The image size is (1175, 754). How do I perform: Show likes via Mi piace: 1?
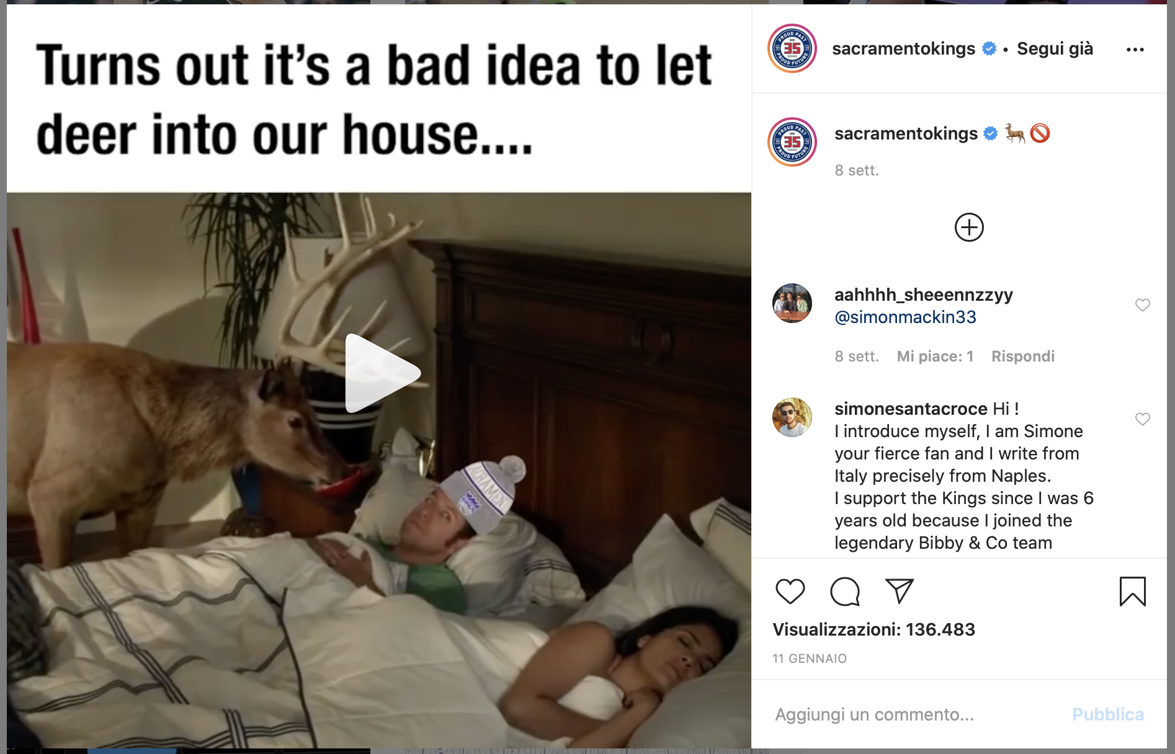click(x=935, y=356)
